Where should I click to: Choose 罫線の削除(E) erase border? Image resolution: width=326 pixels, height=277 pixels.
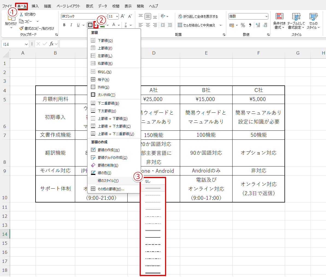114,165
